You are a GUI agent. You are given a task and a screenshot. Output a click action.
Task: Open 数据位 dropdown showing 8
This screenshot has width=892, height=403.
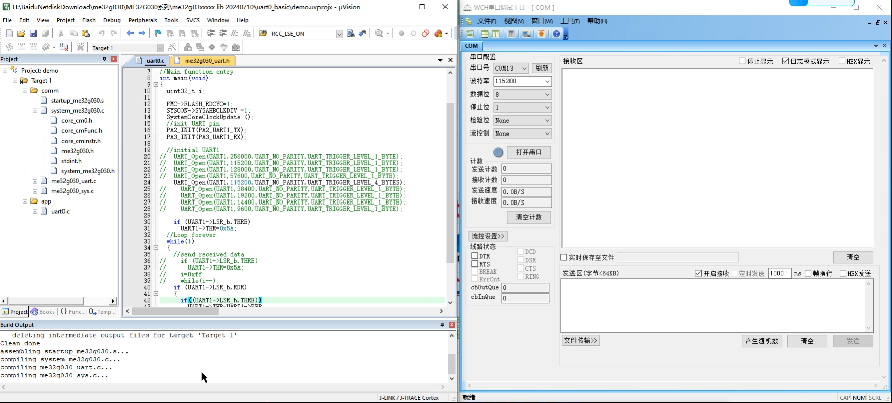click(x=547, y=94)
